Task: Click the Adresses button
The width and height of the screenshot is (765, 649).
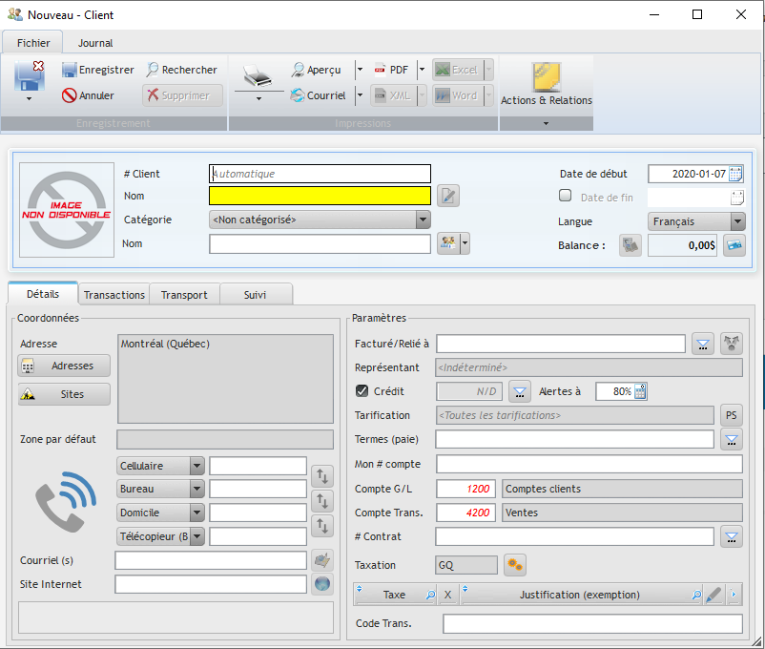Action: 63,366
